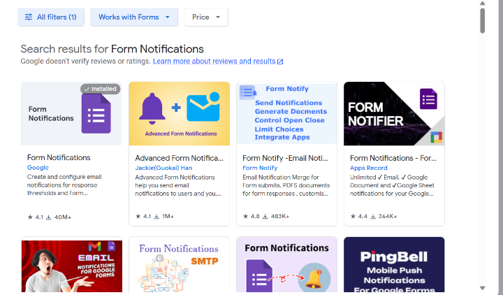This screenshot has width=503, height=295.
Task: Click the purple Forms icon on Form Notifications card
Action: coord(96,113)
